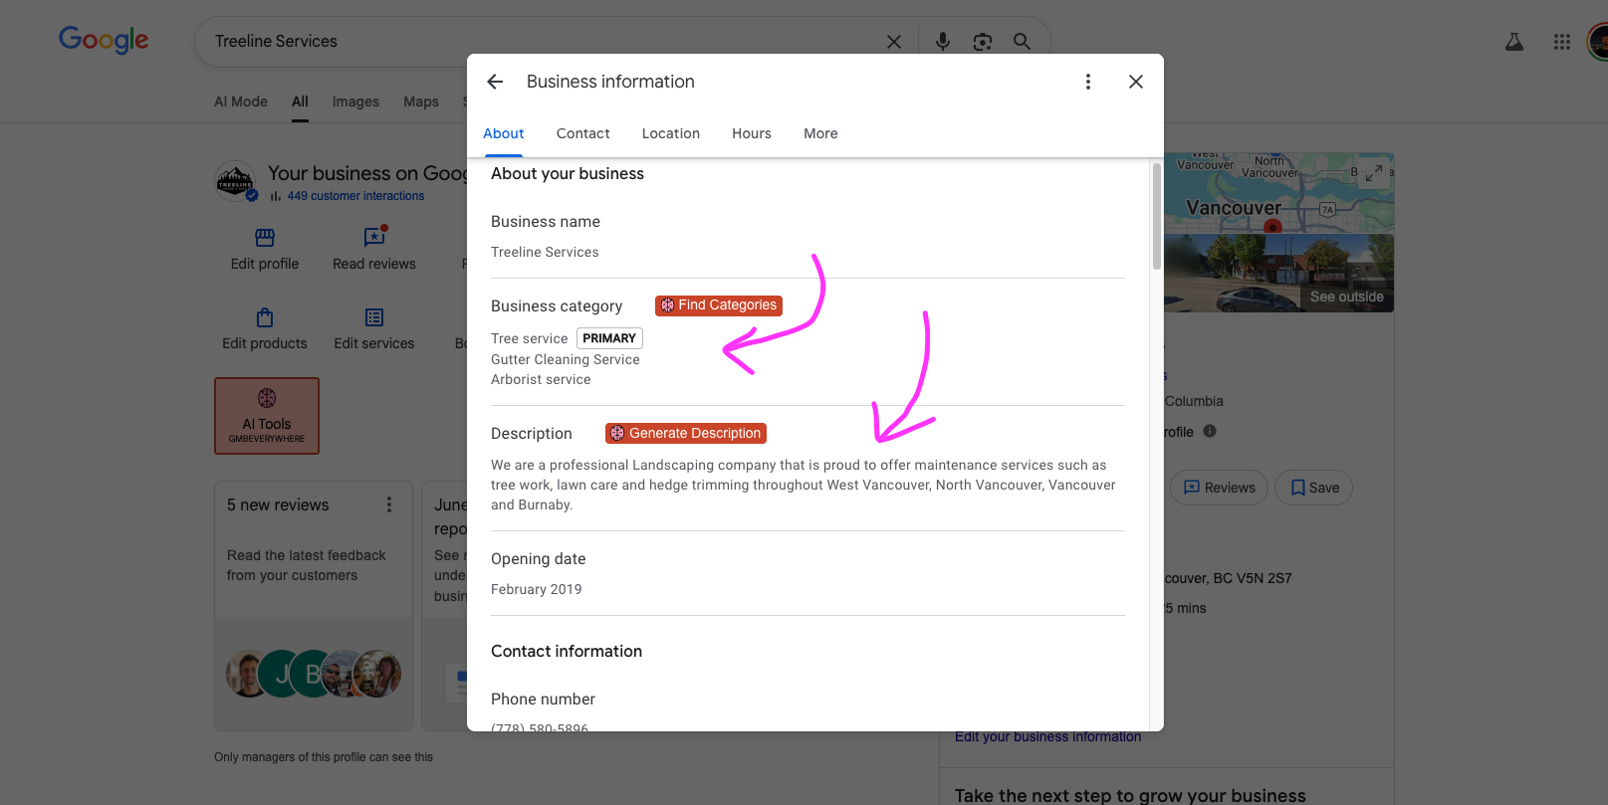
Task: Click Edit products icon
Action: [x=265, y=317]
